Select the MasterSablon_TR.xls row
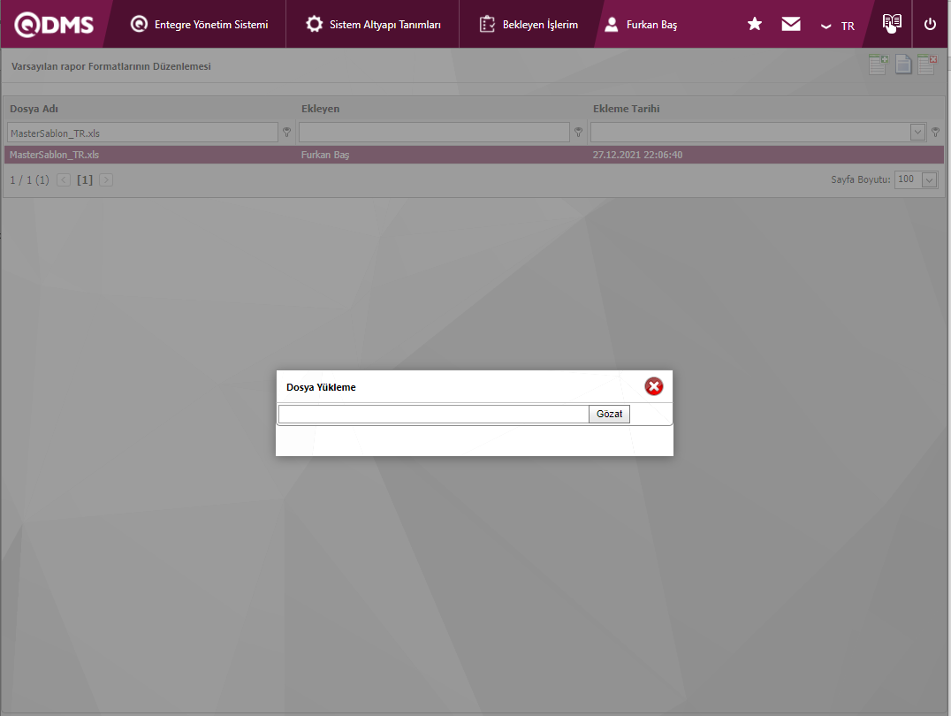 coord(474,155)
